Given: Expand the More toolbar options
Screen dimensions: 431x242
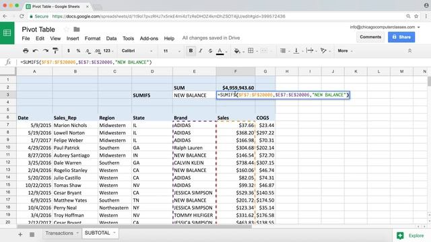Looking at the screenshot, I should point(345,51).
